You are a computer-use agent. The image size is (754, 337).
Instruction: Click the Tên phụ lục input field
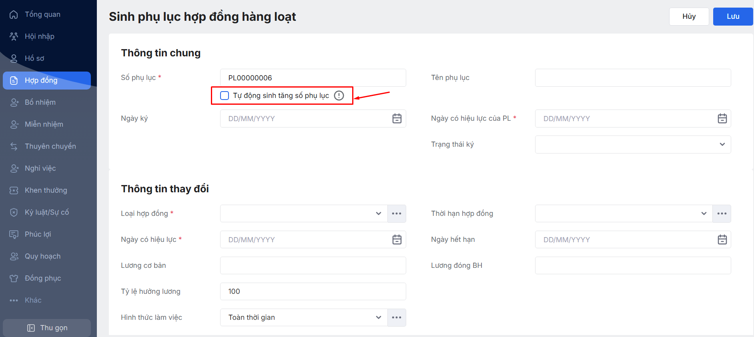pyautogui.click(x=633, y=78)
